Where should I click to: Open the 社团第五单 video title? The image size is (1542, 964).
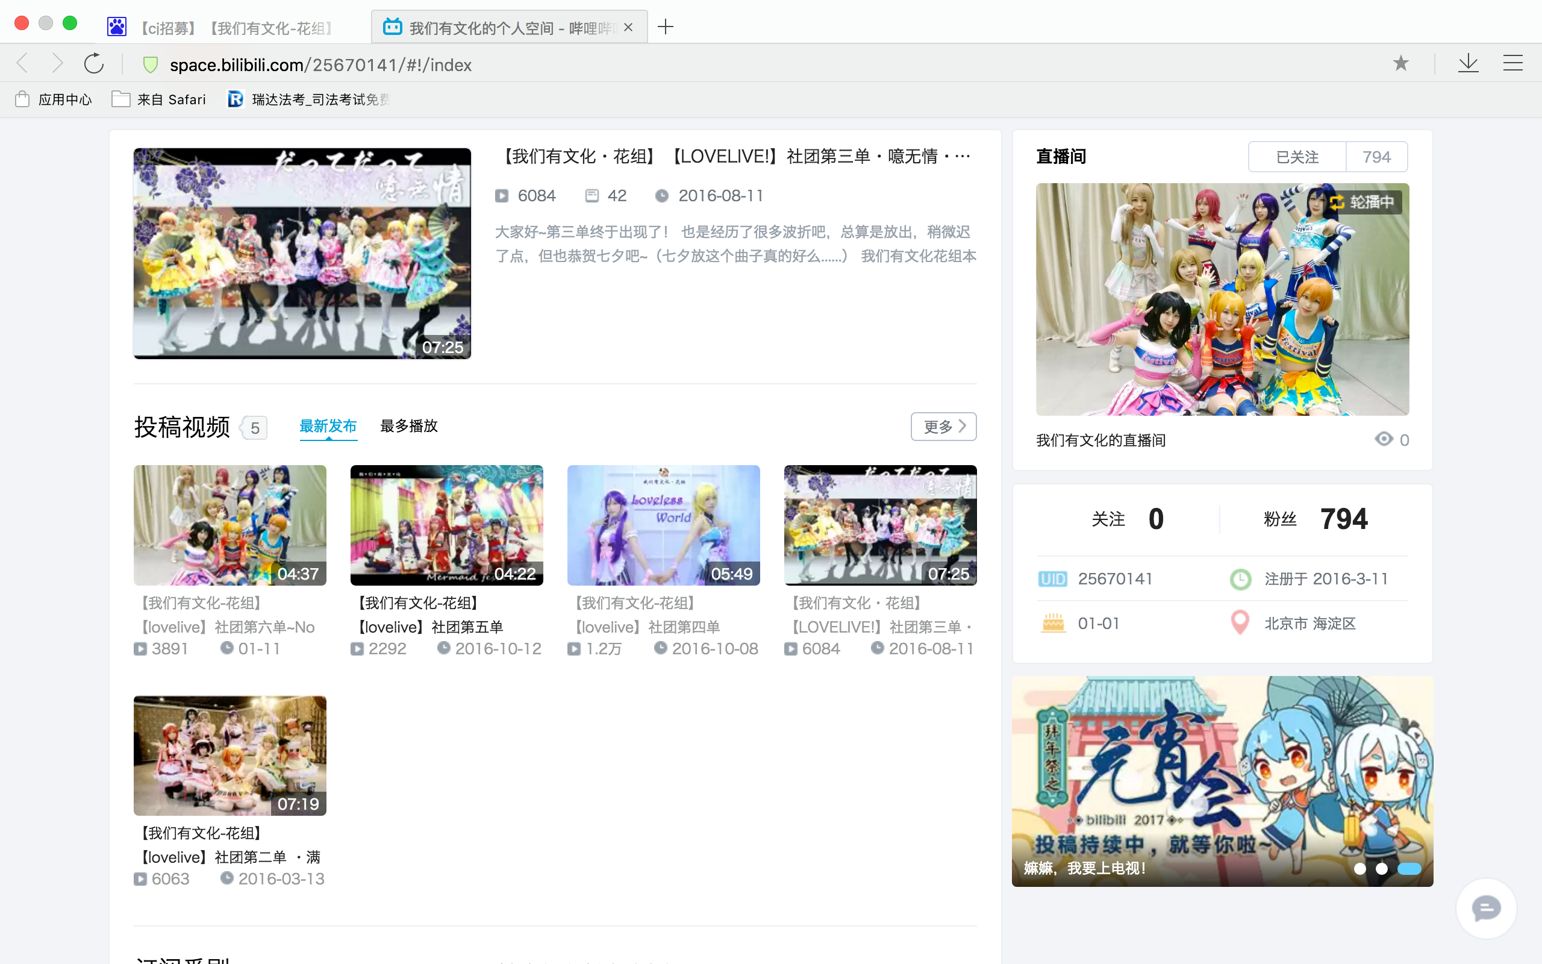tap(428, 615)
